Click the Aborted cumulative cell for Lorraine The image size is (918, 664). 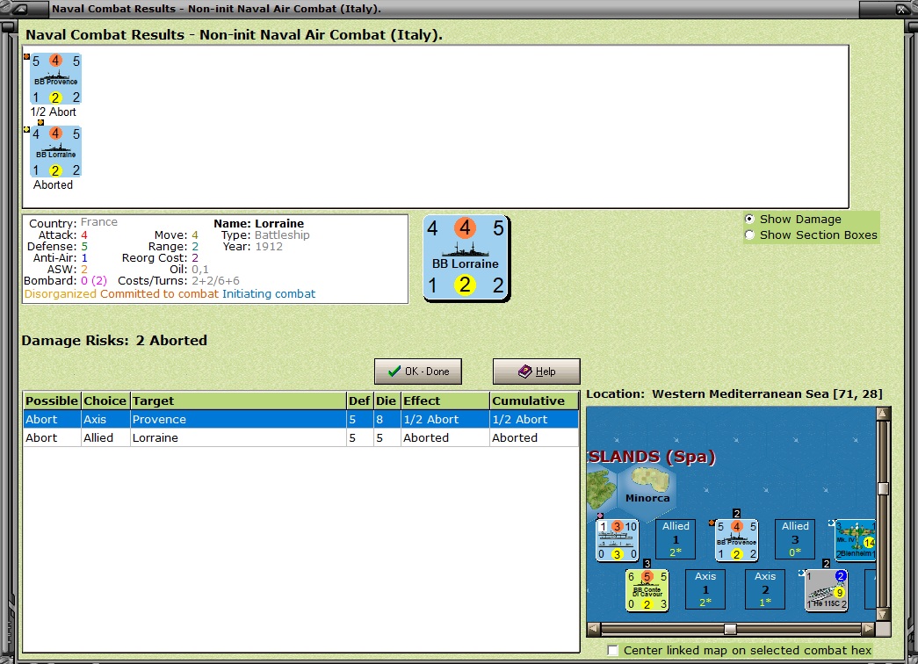coord(534,437)
